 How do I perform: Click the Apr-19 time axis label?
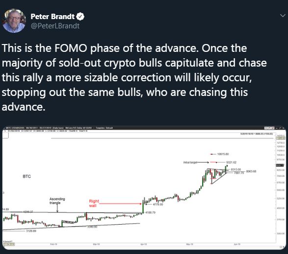[144, 244]
